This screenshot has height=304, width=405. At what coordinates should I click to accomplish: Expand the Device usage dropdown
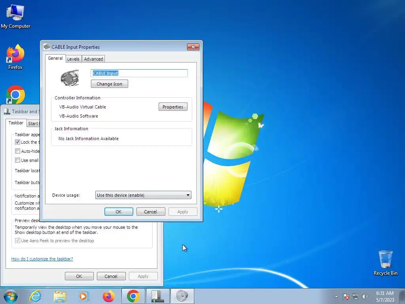click(143, 195)
